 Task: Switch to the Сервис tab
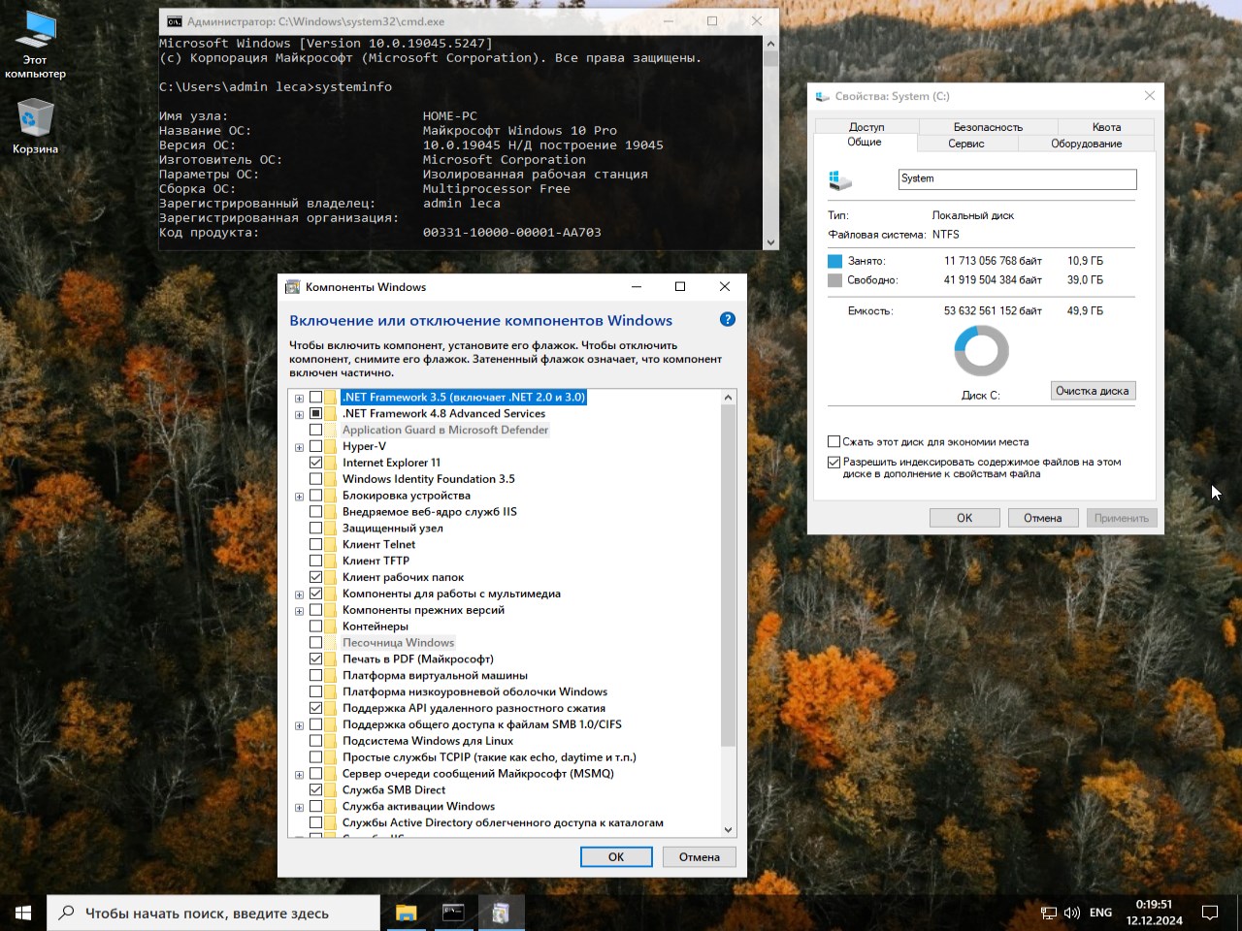point(966,144)
